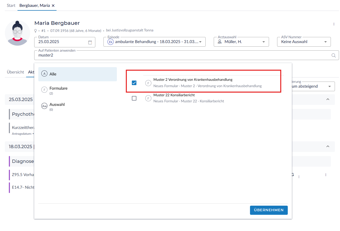Switch to the Start tab
This screenshot has height=231, width=340.
[x=11, y=6]
